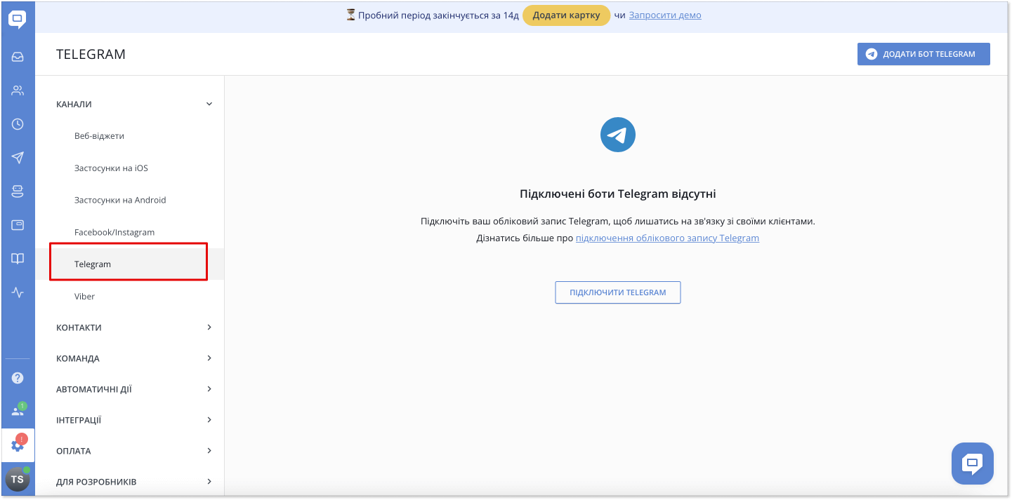The height and width of the screenshot is (500, 1012).
Task: Select Застосунки на iOS channel
Action: point(111,168)
